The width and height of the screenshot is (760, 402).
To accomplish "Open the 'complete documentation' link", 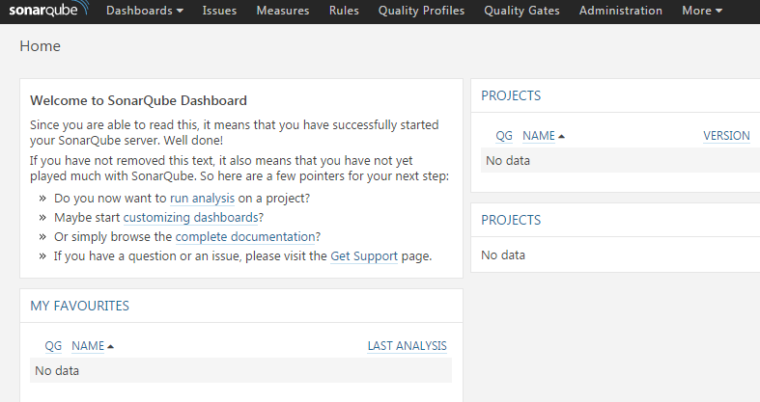I will point(245,237).
